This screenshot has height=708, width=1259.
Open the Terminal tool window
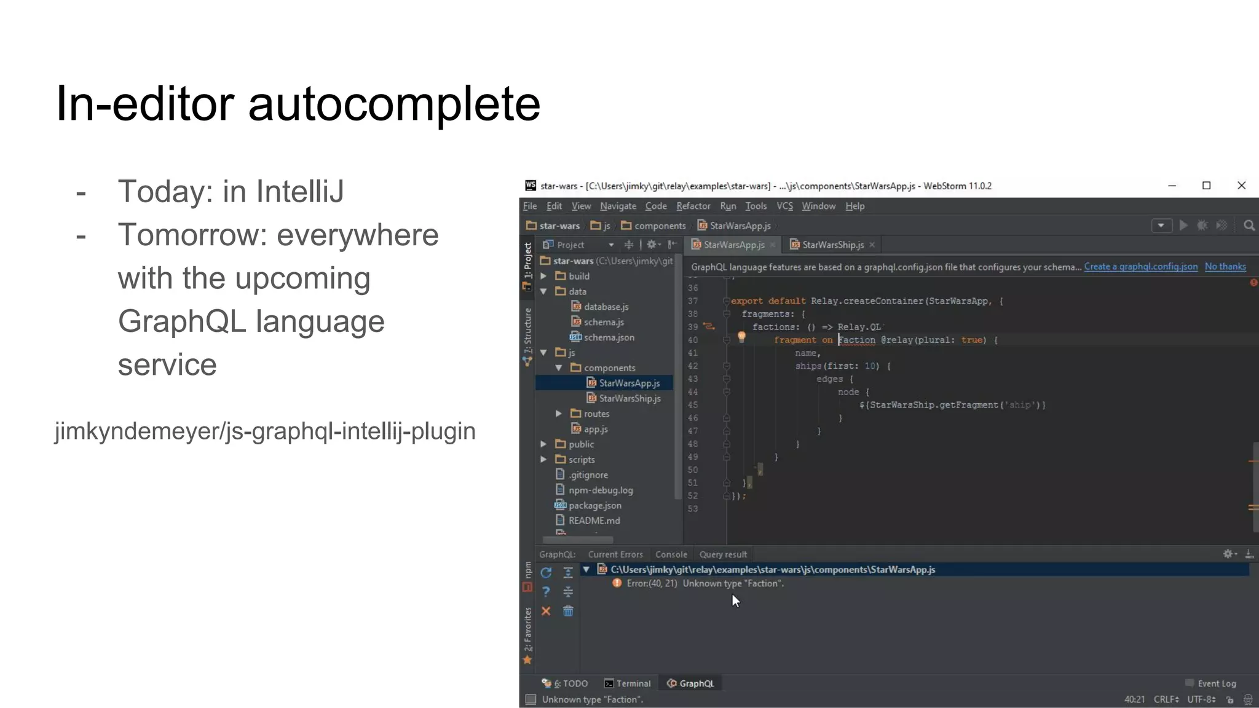tap(627, 683)
